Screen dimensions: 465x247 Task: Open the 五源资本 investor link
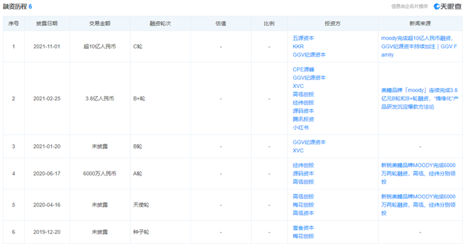coord(303,38)
